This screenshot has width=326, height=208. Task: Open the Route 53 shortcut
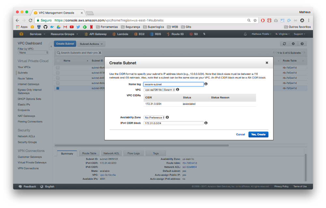click(175, 34)
